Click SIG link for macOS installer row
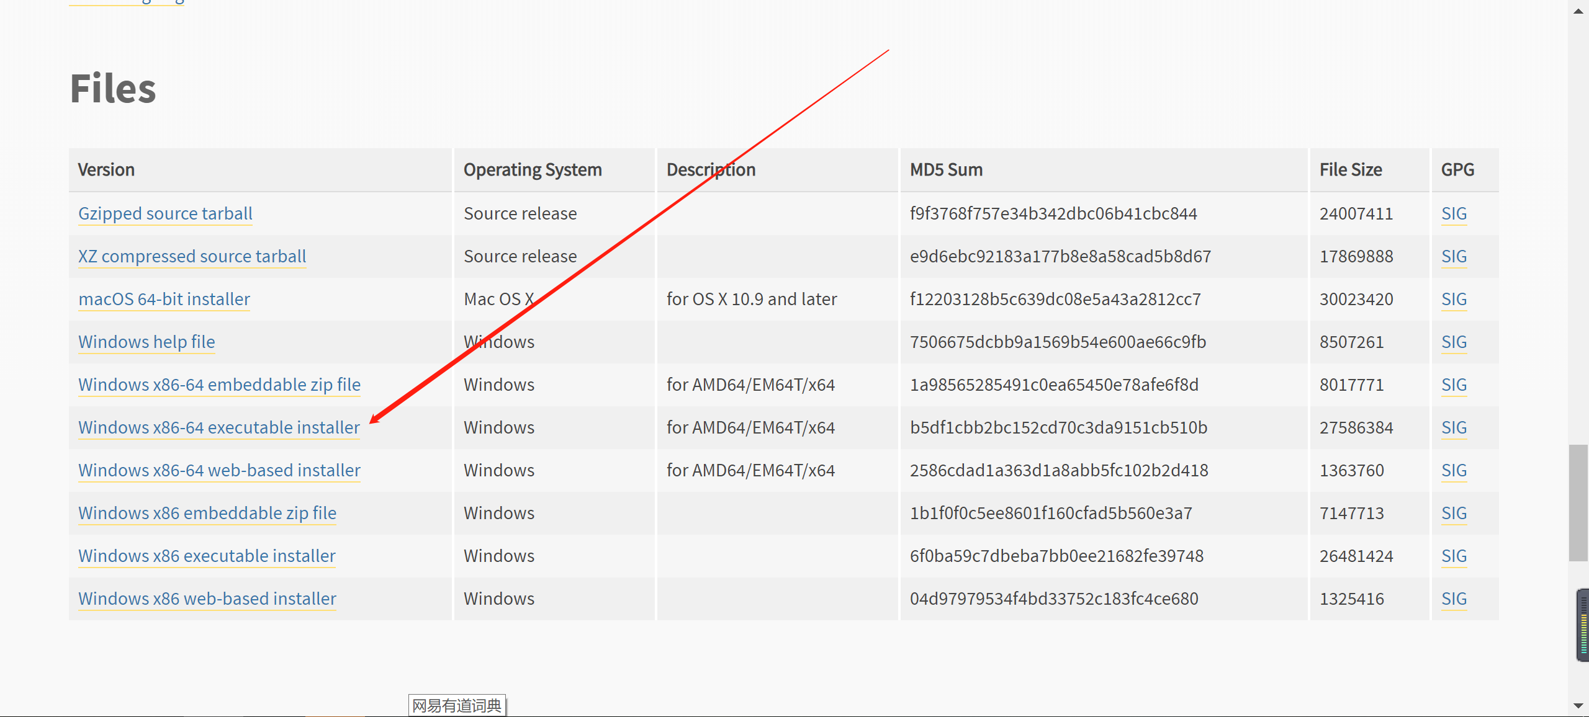 [1454, 299]
